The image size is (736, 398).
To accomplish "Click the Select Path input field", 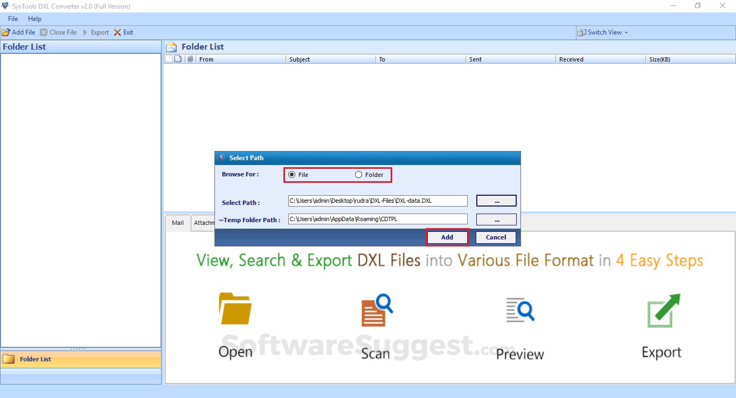I will 377,200.
